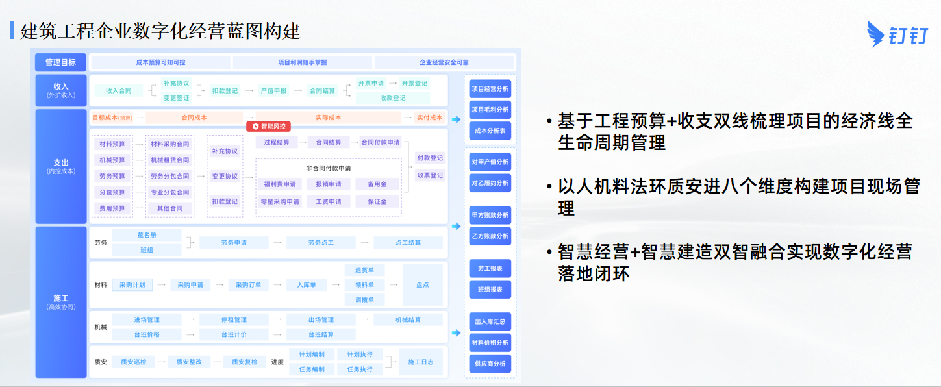Select the 合同付款申请 box
The width and height of the screenshot is (941, 387).
pos(381,142)
